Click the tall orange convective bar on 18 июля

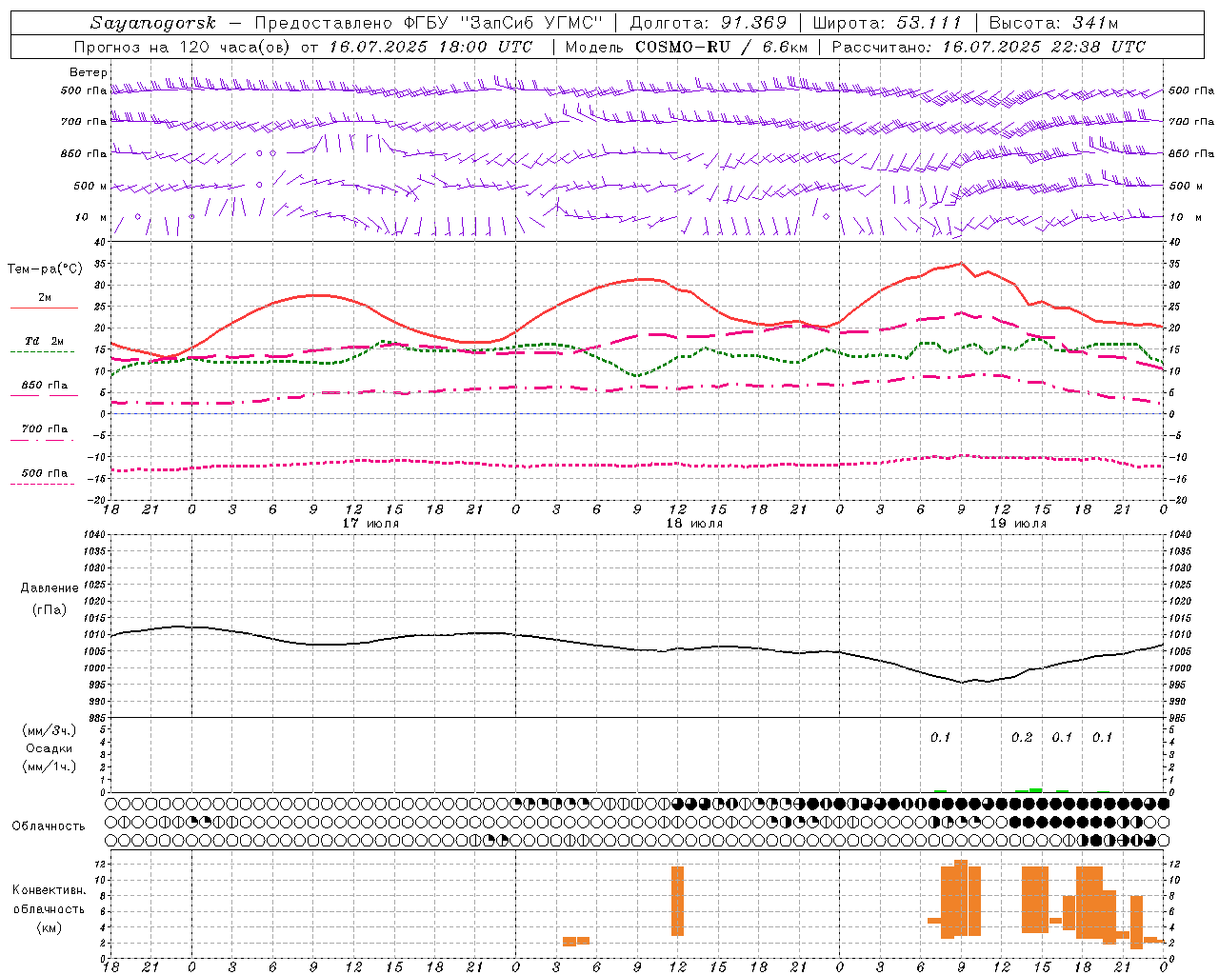[x=677, y=901]
